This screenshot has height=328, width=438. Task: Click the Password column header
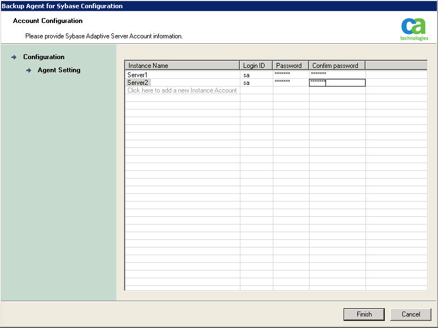(x=290, y=66)
